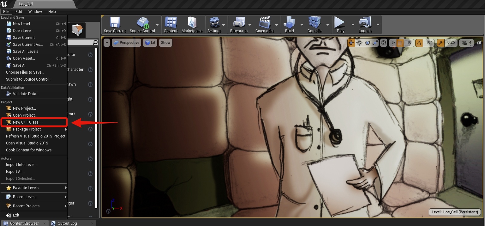The height and width of the screenshot is (226, 485).
Task: Open rotation snap dropdown showing 10°
Action: pos(429,43)
